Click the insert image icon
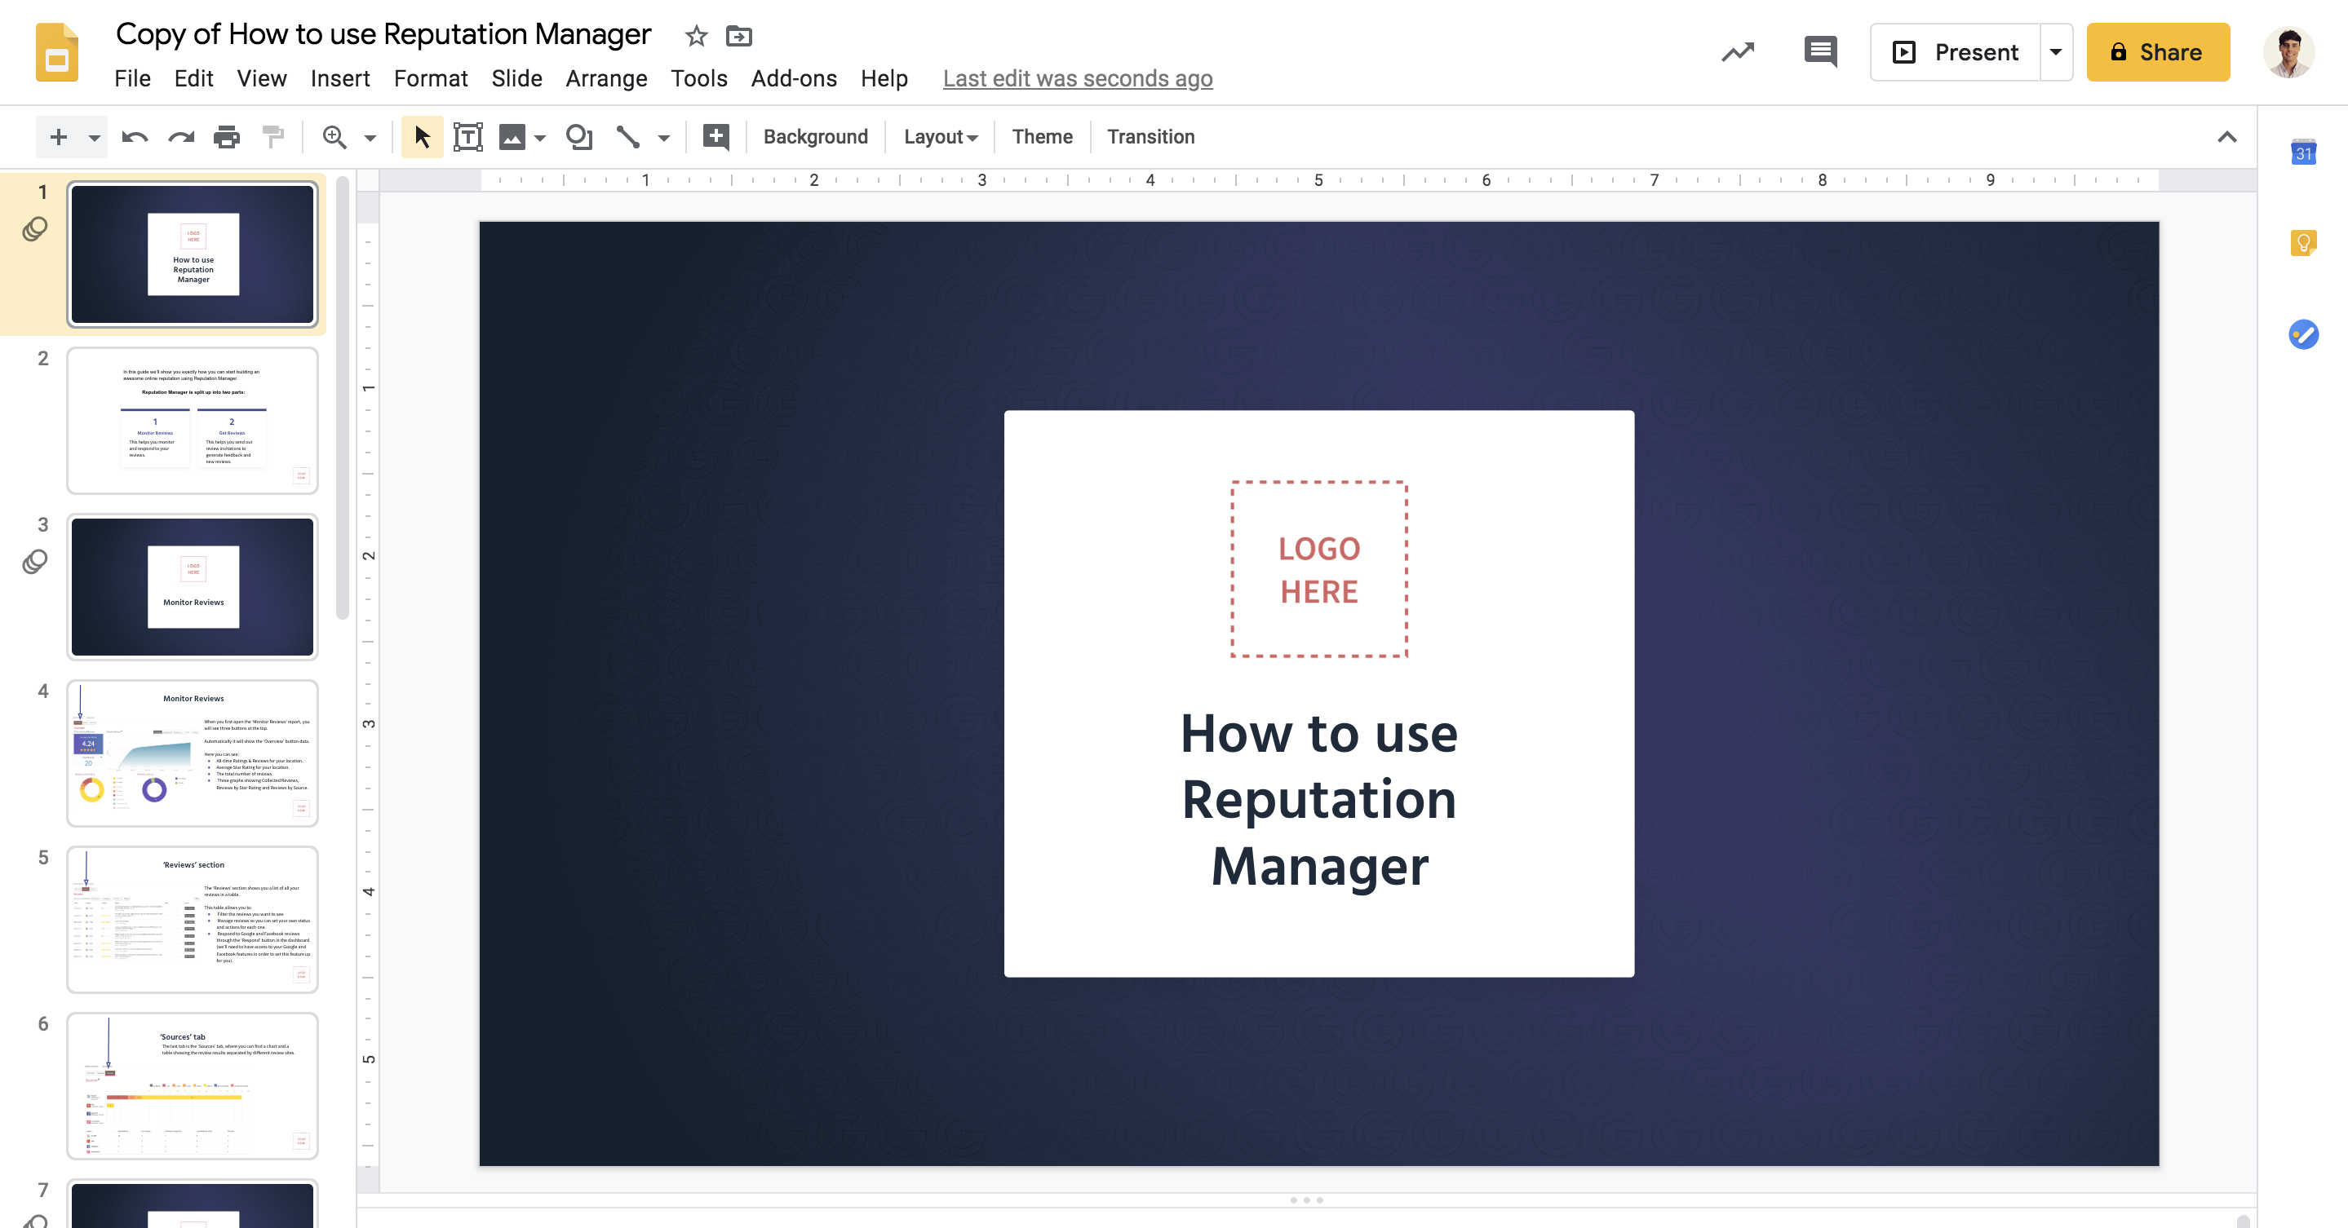Viewport: 2348px width, 1228px height. coord(512,138)
